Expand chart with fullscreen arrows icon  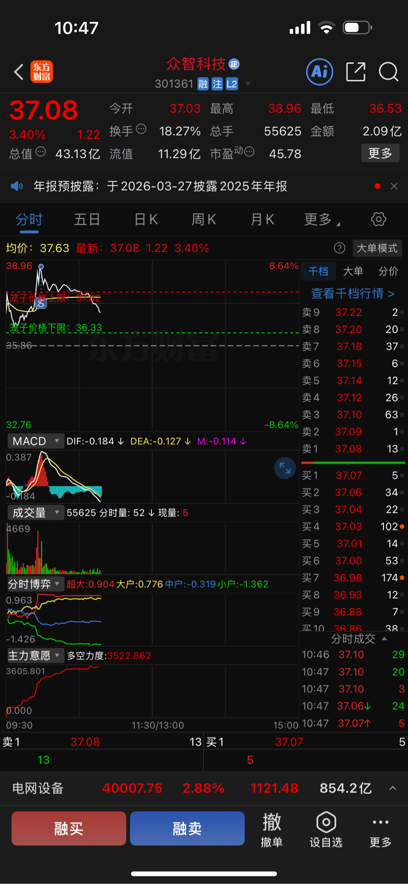(285, 468)
